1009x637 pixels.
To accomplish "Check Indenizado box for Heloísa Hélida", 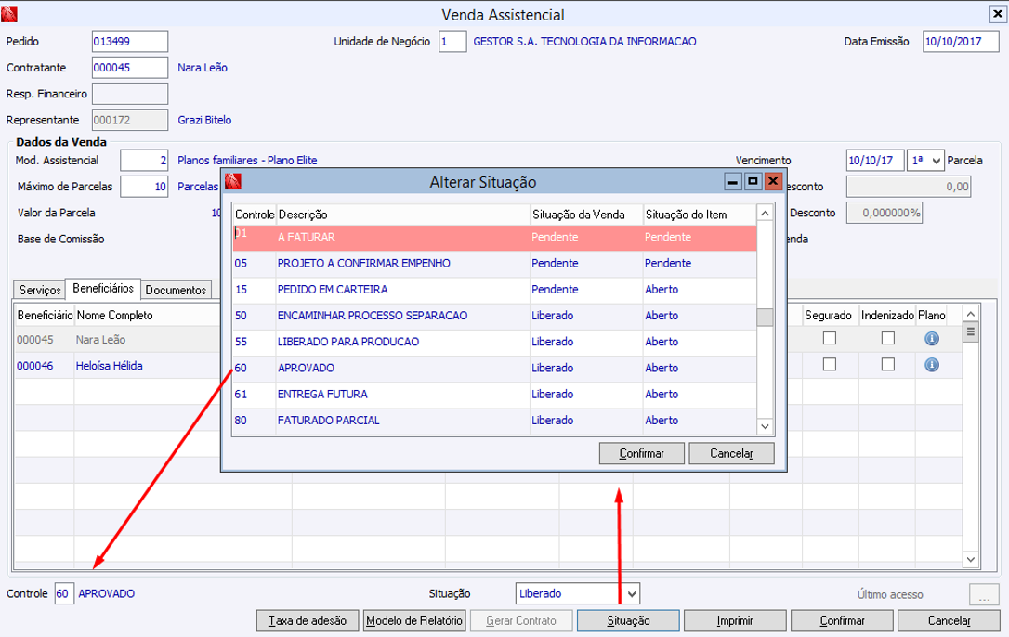I will click(x=888, y=364).
